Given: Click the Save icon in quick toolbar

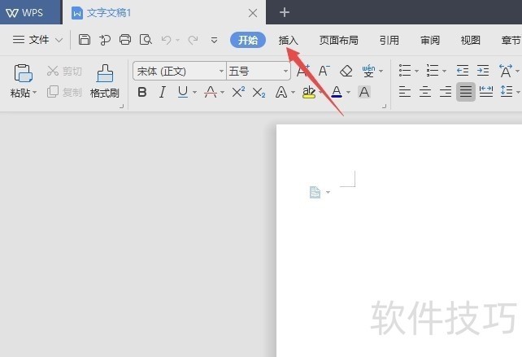Looking at the screenshot, I should [x=85, y=40].
